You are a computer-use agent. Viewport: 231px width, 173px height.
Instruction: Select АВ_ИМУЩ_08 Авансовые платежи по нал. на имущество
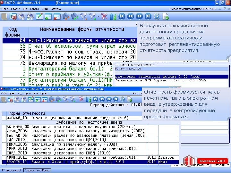pyautogui.click(x=90, y=127)
